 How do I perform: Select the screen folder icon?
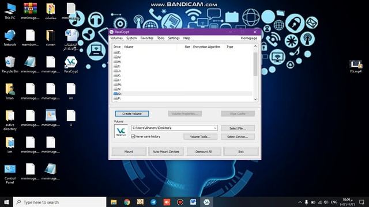tap(51, 37)
